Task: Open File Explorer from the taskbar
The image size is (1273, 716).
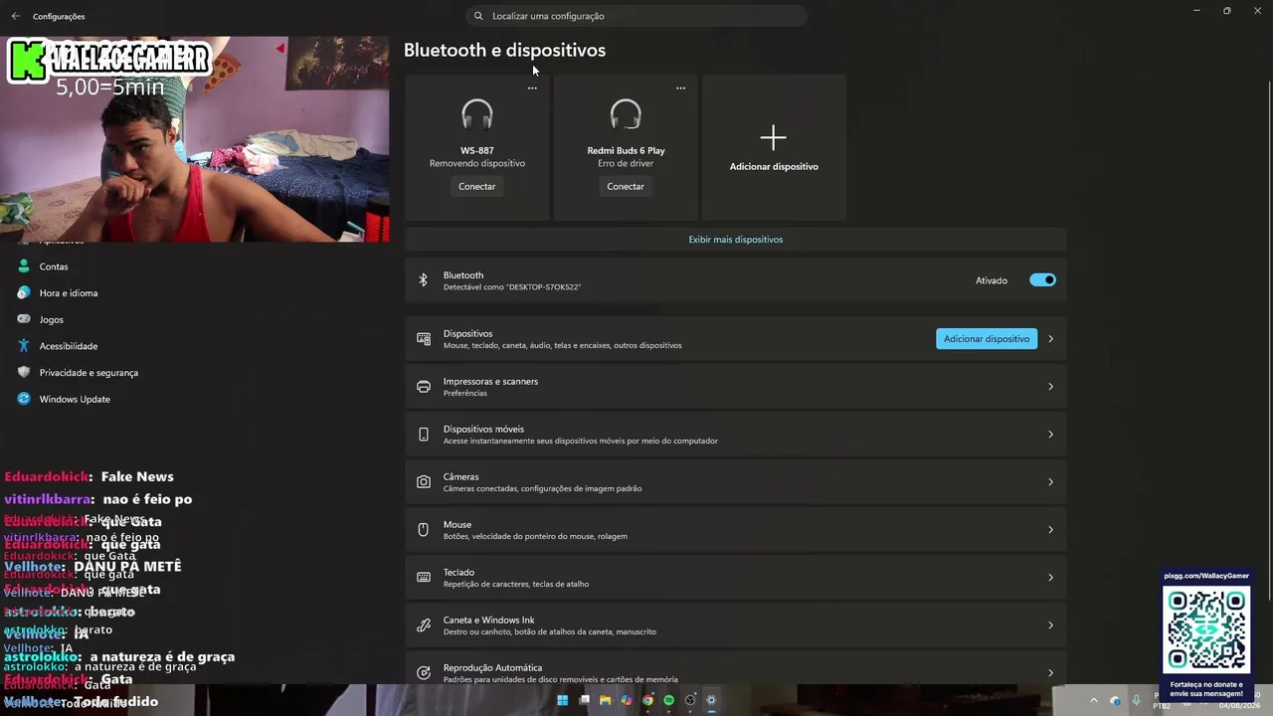Action: [605, 700]
